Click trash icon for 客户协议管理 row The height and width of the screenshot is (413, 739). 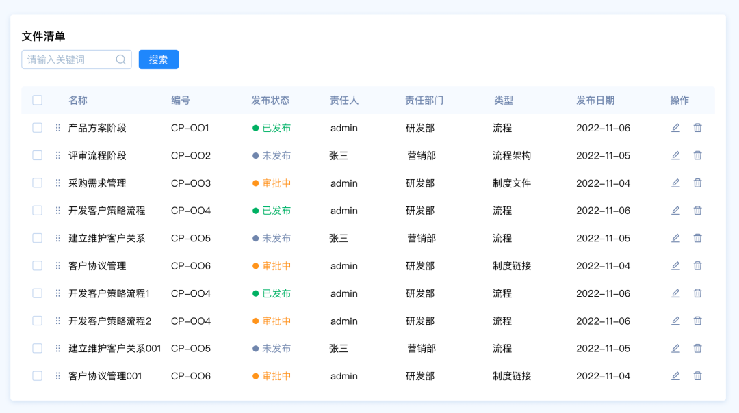(698, 265)
